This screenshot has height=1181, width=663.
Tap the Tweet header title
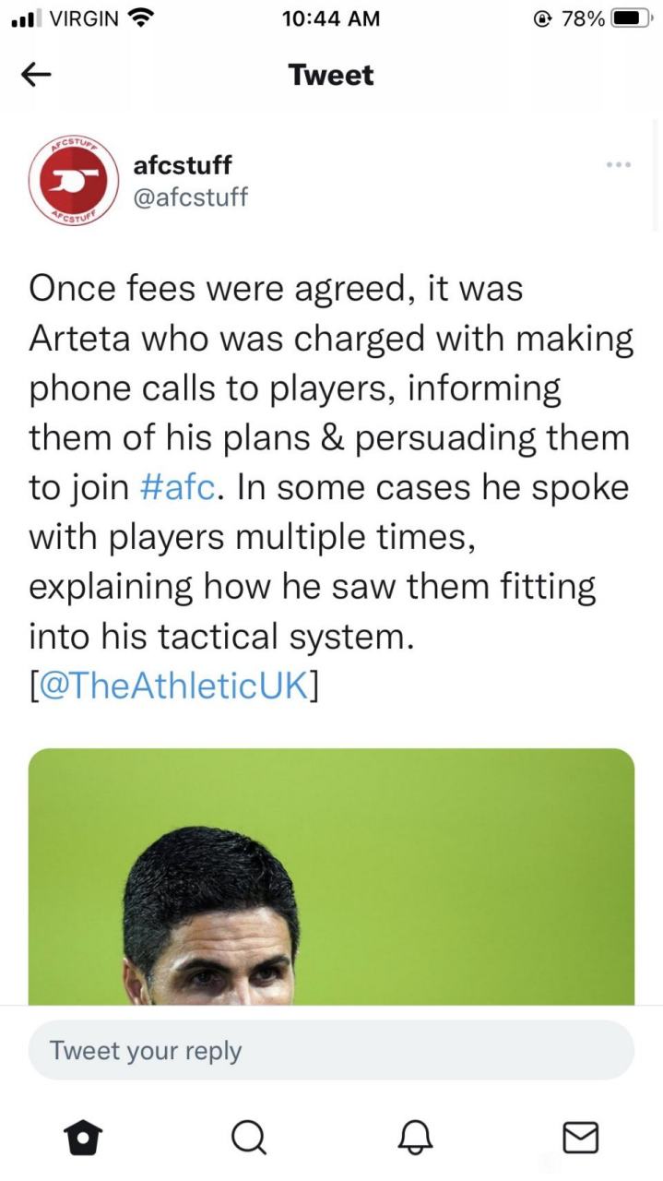[331, 75]
